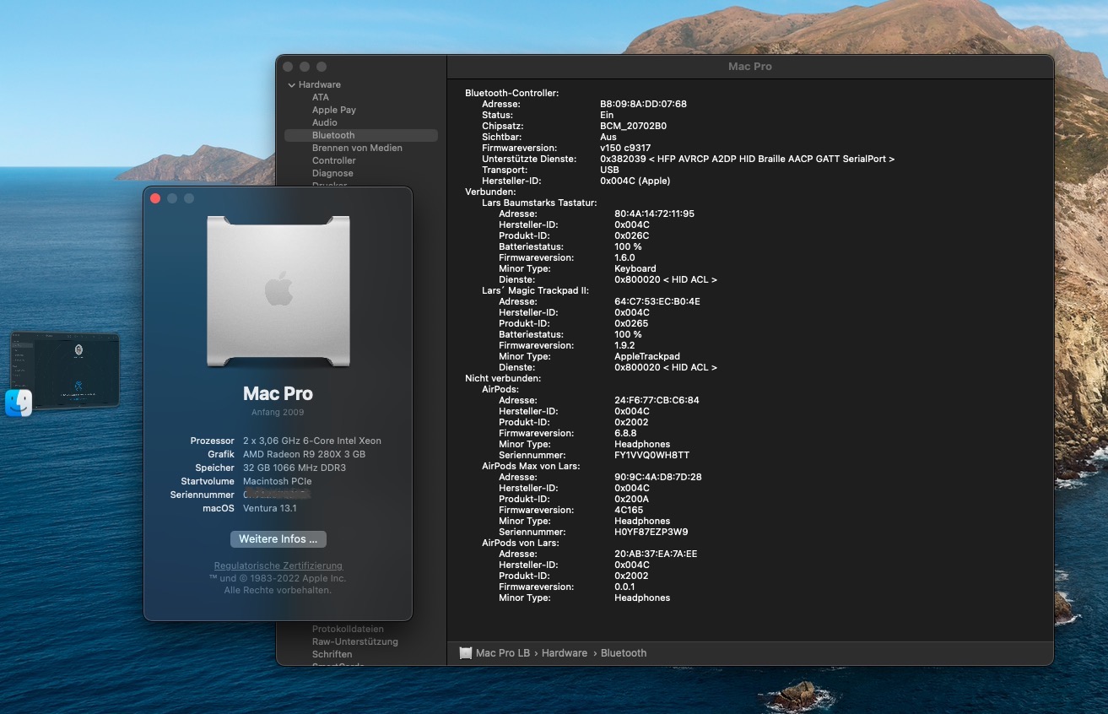Click the Finder icon on the desktop edge
Viewport: 1108px width, 714px height.
coord(19,403)
